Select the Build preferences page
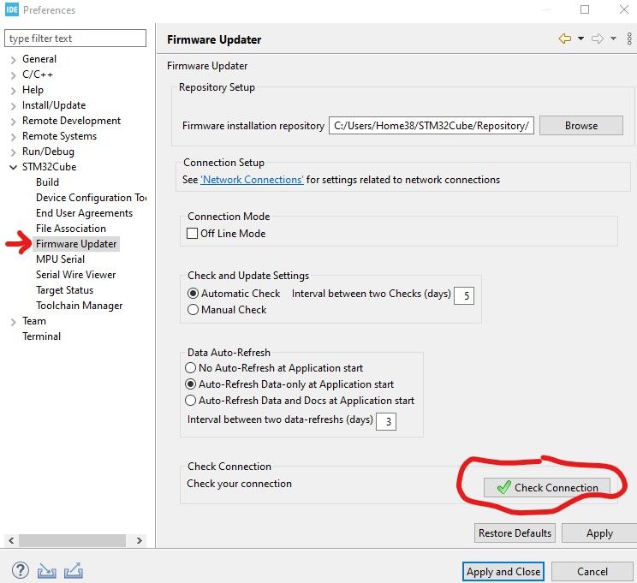Image resolution: width=637 pixels, height=583 pixels. coord(47,182)
